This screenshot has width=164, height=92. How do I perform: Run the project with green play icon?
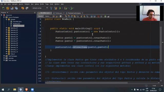[60, 8]
